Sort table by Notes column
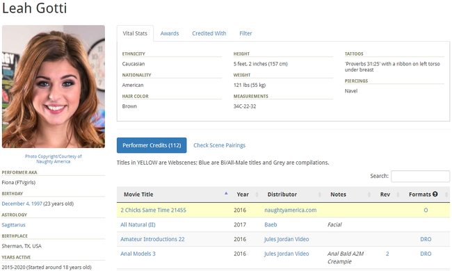452x271 pixels. [348, 195]
